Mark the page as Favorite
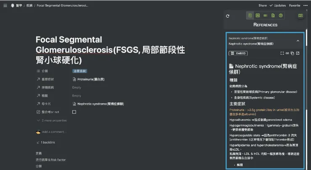This screenshot has width=311, height=170. [x=295, y=5]
